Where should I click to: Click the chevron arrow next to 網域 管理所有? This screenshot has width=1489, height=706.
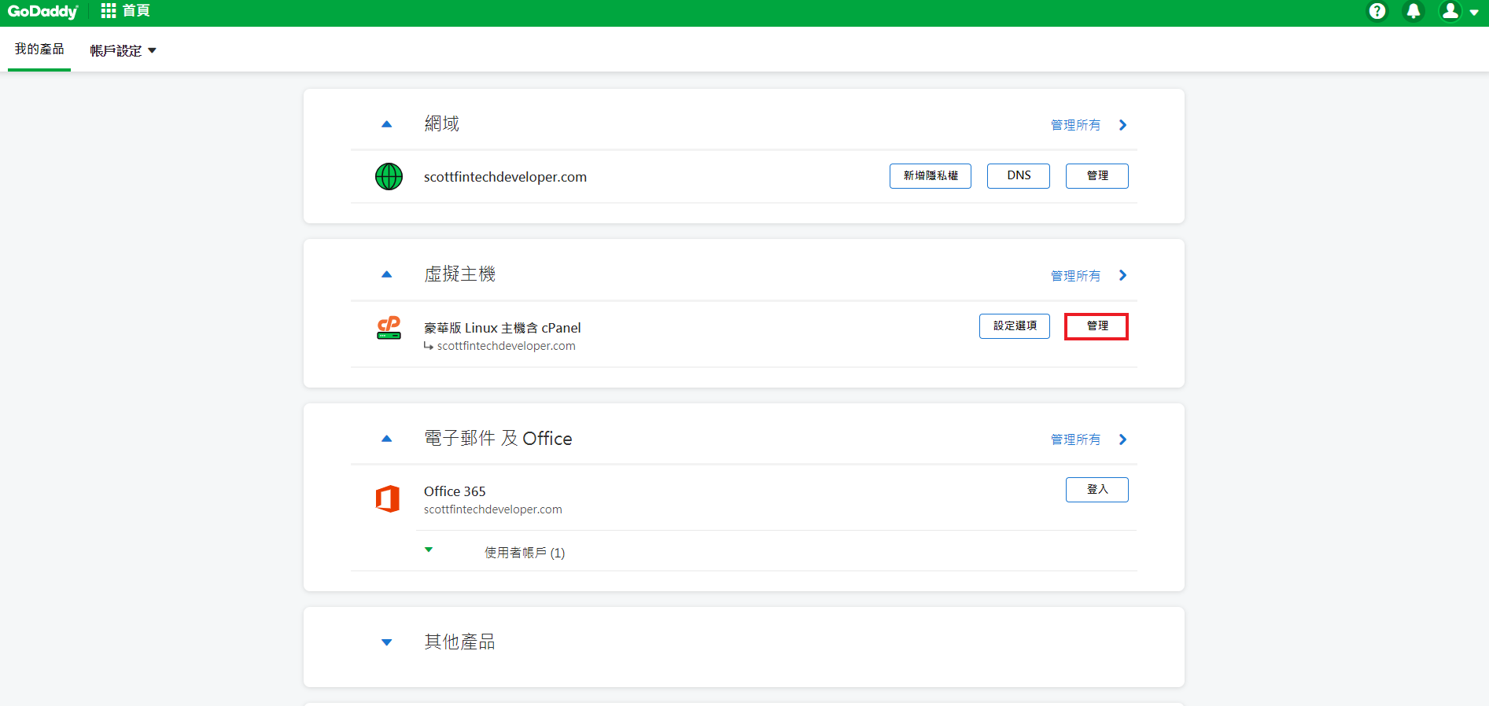point(1122,125)
